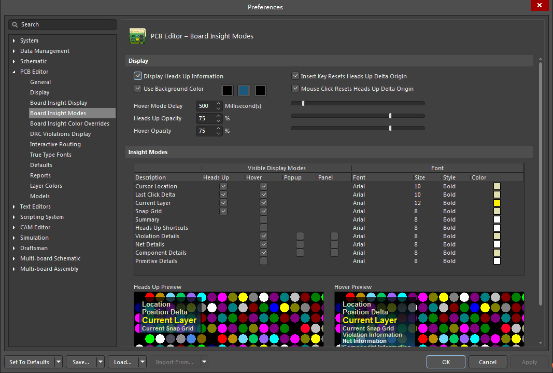This screenshot has width=553, height=373.
Task: Click the PCB Editor Board Insight Modes header icon
Action: [x=137, y=36]
